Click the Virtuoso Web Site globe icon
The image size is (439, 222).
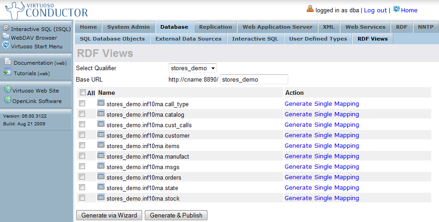[7, 90]
